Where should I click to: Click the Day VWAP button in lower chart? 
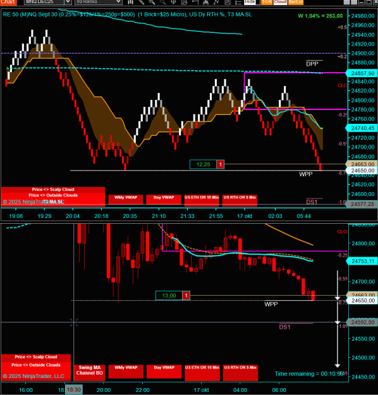pyautogui.click(x=164, y=372)
